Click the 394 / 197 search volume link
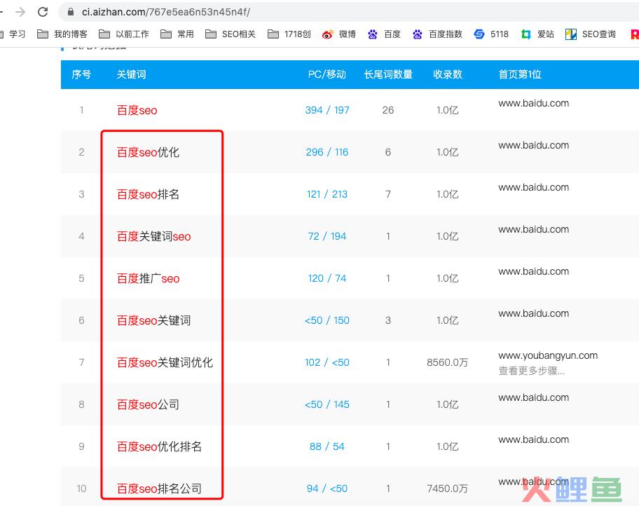639x506 pixels. tap(327, 110)
